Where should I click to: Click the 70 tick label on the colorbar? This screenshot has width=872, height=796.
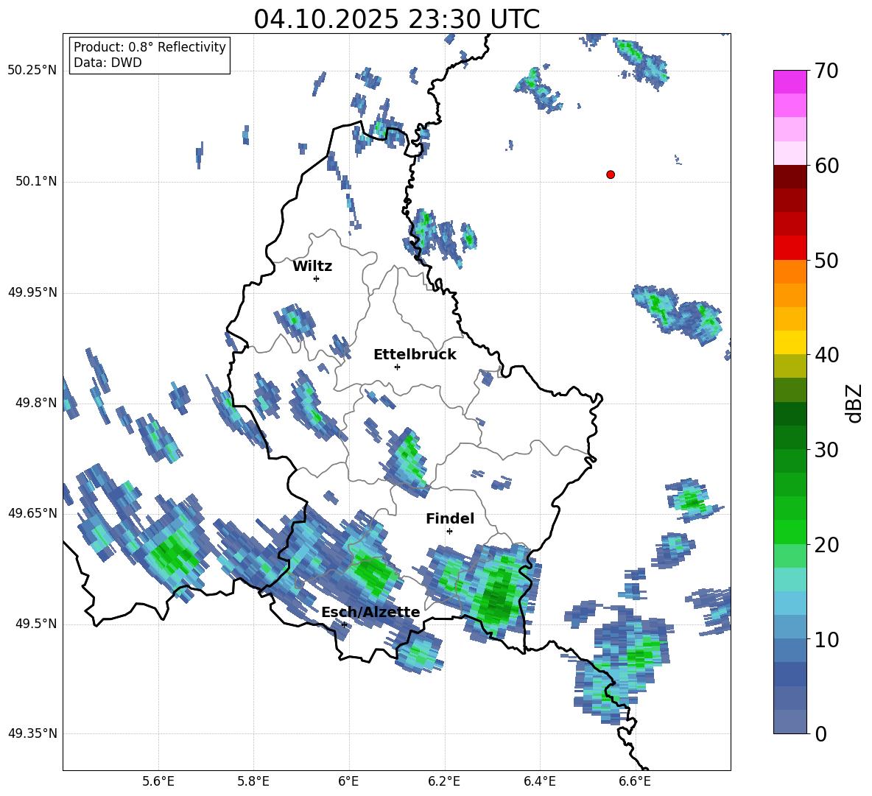828,71
